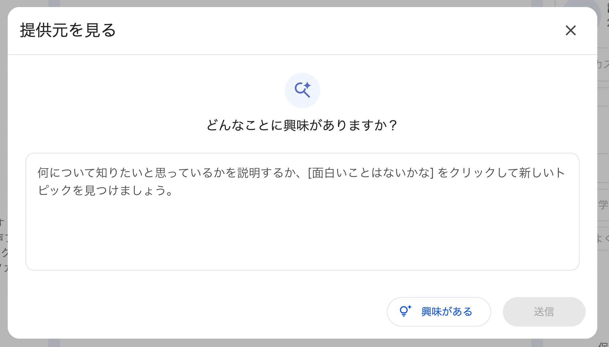
Task: Click the lightbulb sparkle icon
Action: [405, 311]
